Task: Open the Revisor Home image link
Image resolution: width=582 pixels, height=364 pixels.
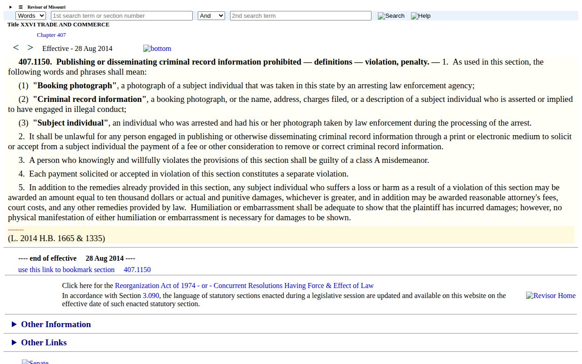Action: click(x=551, y=296)
